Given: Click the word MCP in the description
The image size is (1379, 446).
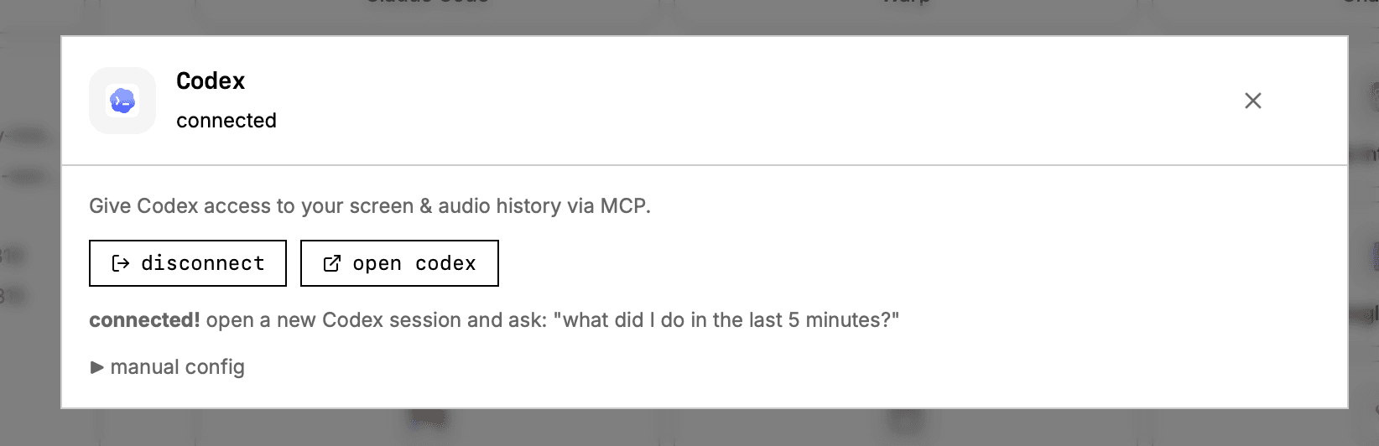Looking at the screenshot, I should click(x=625, y=206).
